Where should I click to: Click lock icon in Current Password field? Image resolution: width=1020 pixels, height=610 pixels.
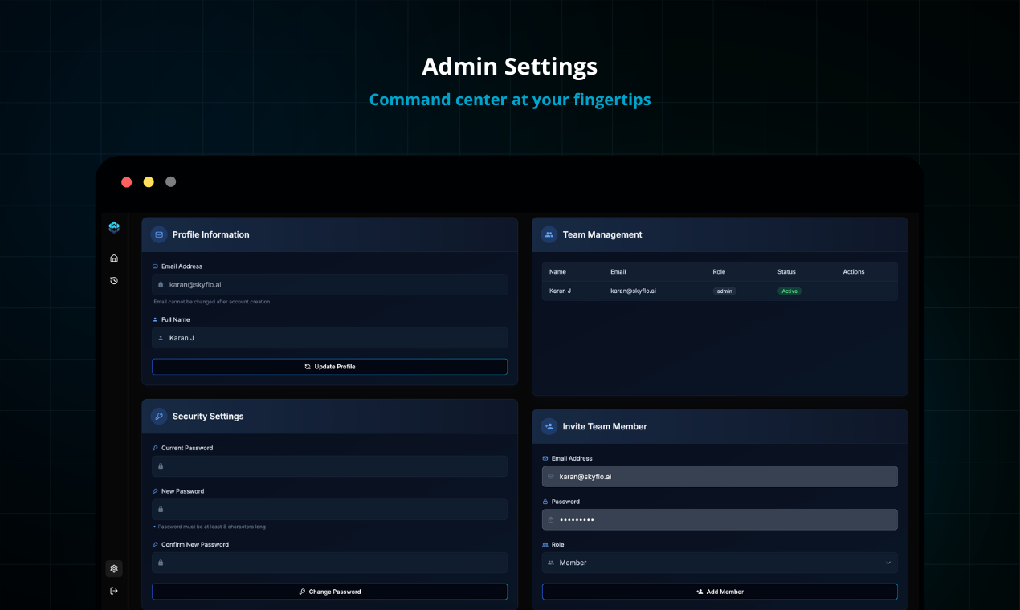(x=161, y=466)
